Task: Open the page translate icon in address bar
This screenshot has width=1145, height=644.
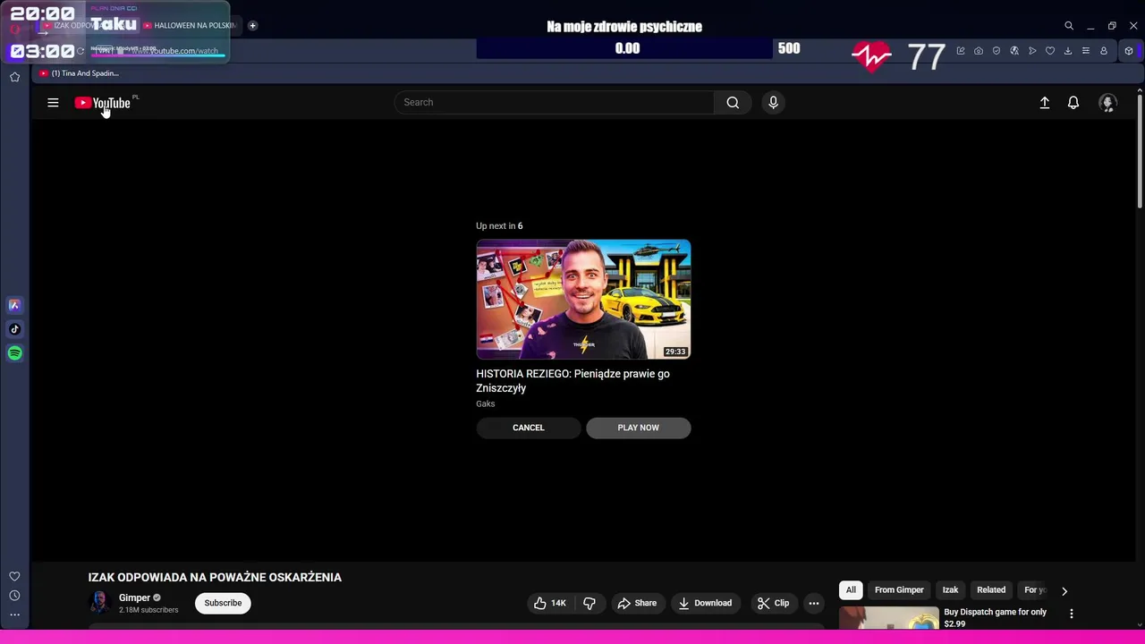Action: (1014, 51)
